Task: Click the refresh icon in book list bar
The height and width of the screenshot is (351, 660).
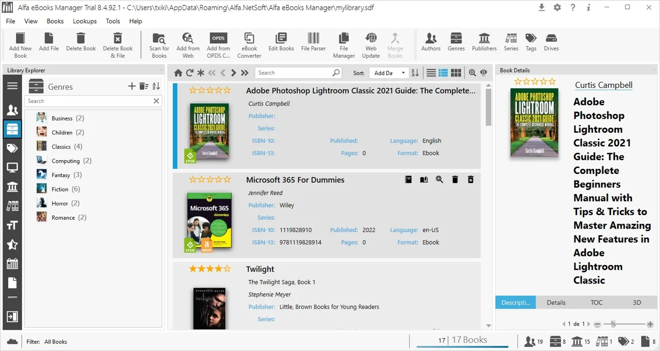Action: [x=190, y=73]
